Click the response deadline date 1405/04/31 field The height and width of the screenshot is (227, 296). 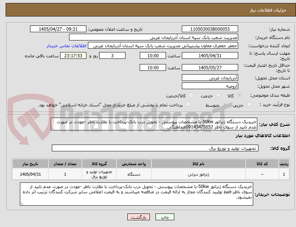tap(210, 56)
